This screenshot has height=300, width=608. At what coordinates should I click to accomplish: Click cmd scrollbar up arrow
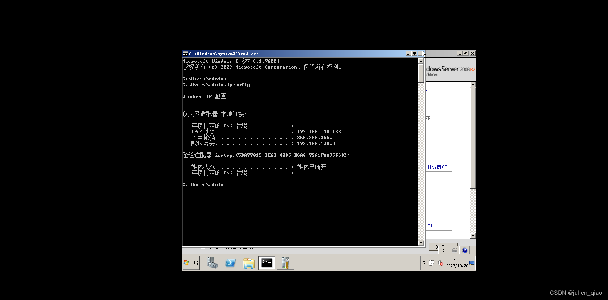point(421,61)
